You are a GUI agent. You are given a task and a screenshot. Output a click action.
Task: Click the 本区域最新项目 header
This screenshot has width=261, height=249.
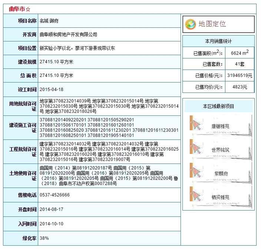[x=218, y=106]
